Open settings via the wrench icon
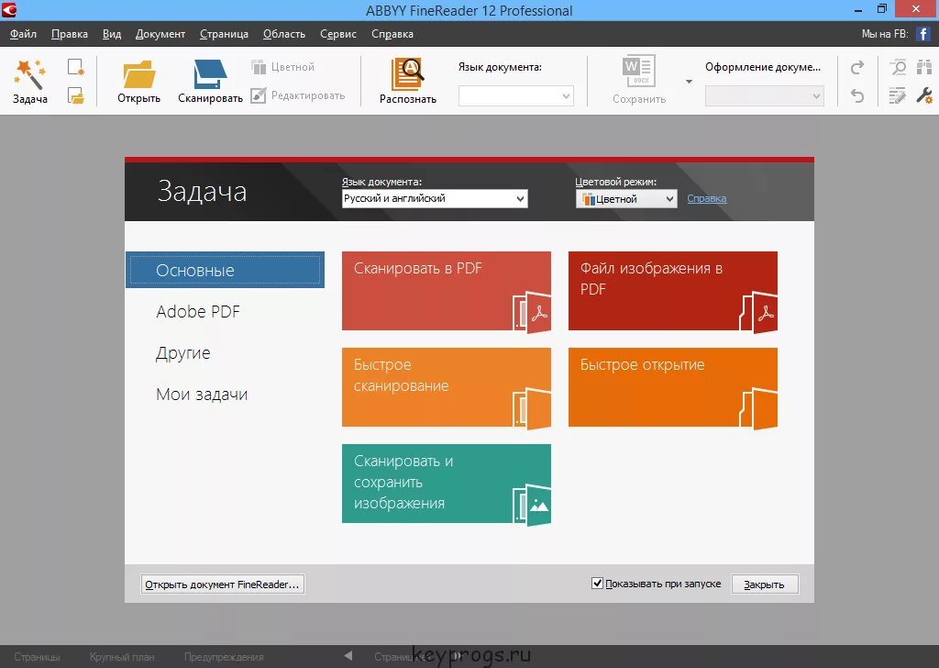Viewport: 939px width, 668px height. tap(924, 95)
